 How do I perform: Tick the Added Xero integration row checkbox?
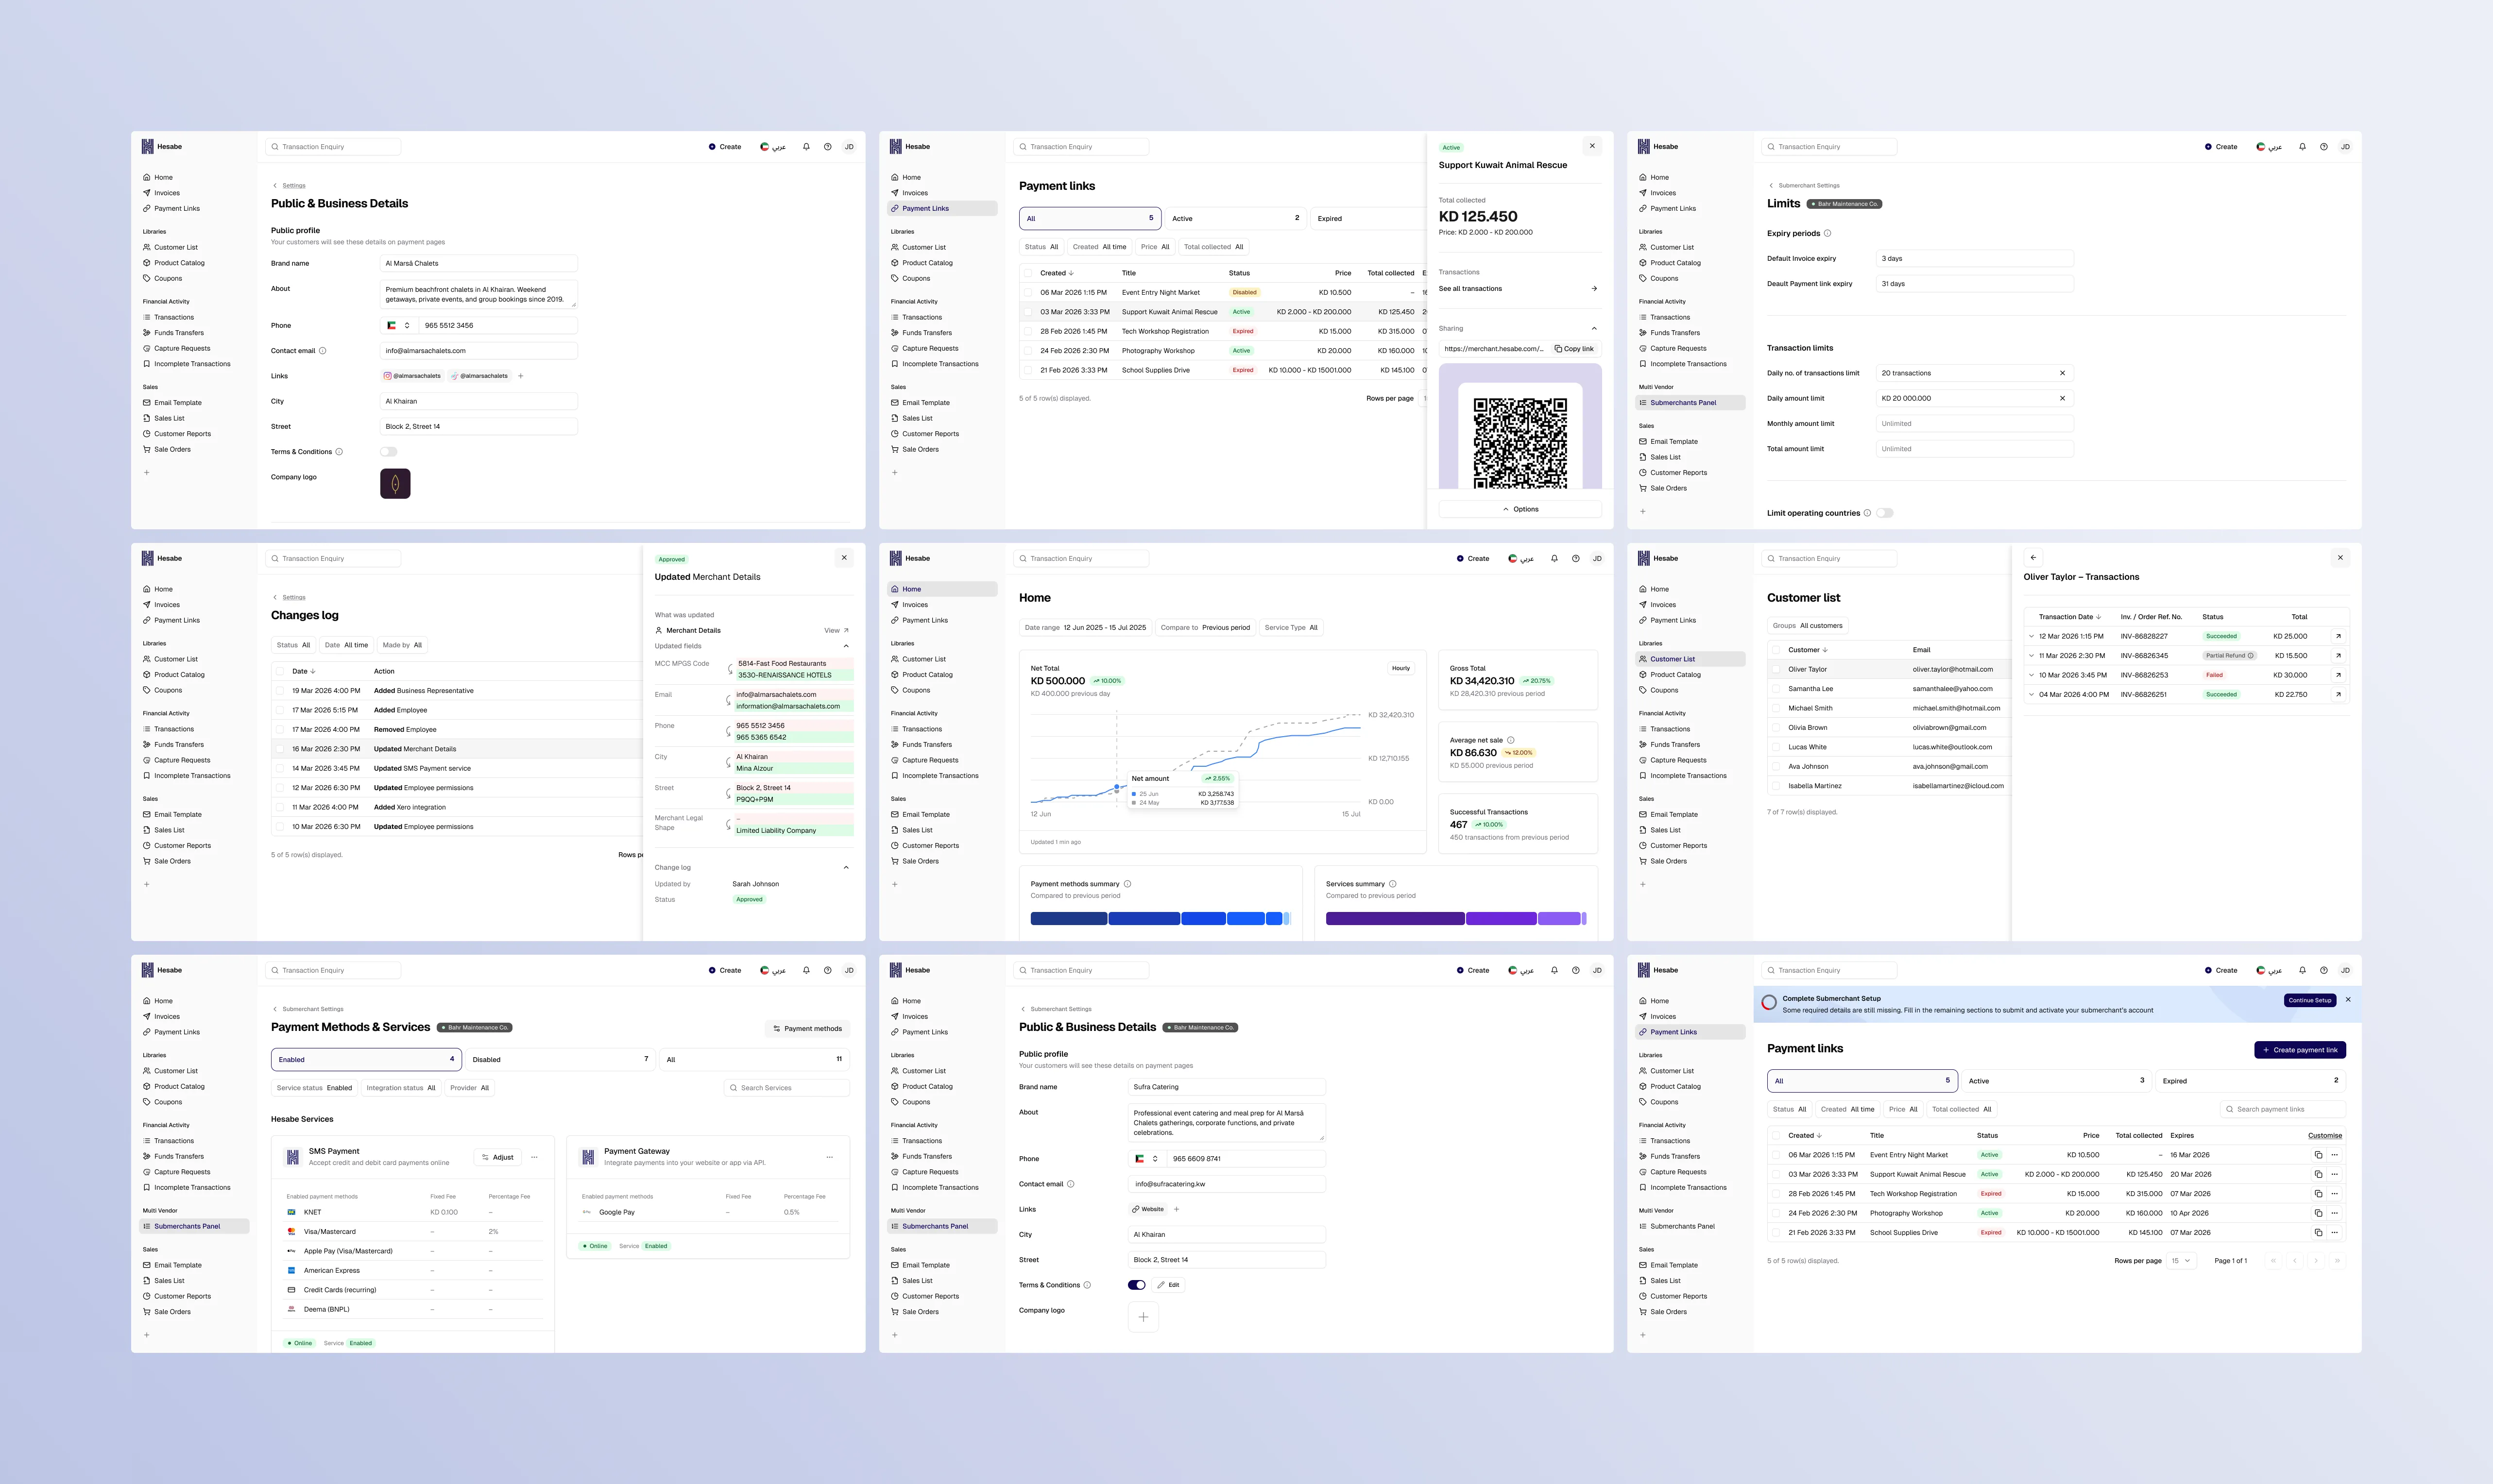pos(280,807)
